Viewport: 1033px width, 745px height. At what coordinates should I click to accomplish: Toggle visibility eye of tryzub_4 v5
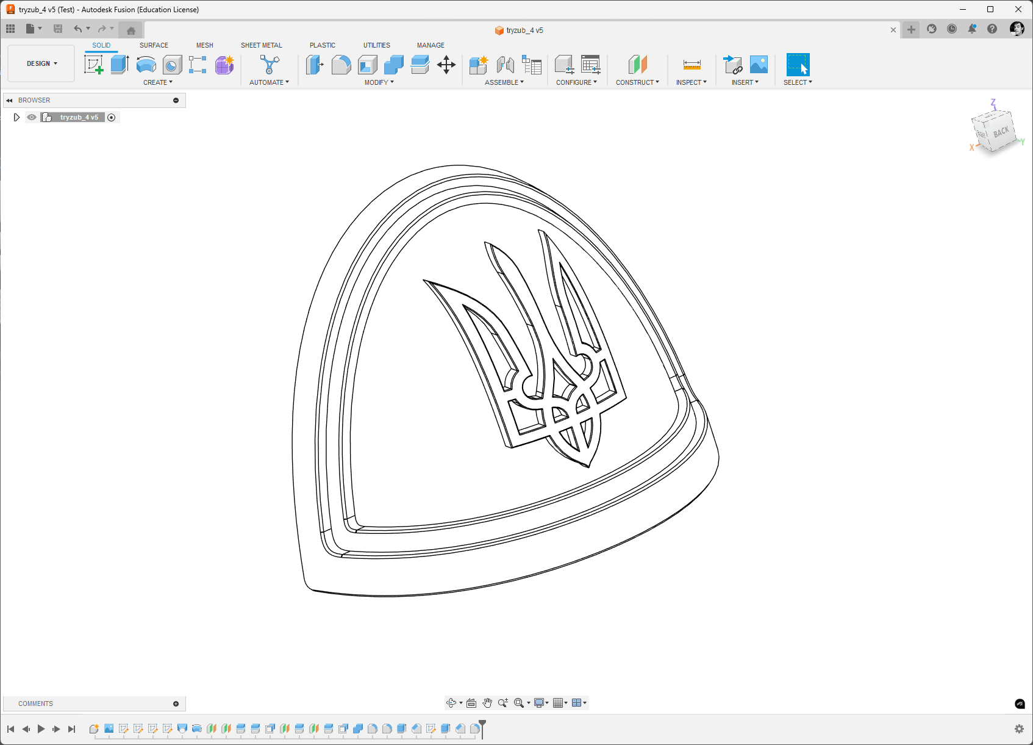pos(32,117)
